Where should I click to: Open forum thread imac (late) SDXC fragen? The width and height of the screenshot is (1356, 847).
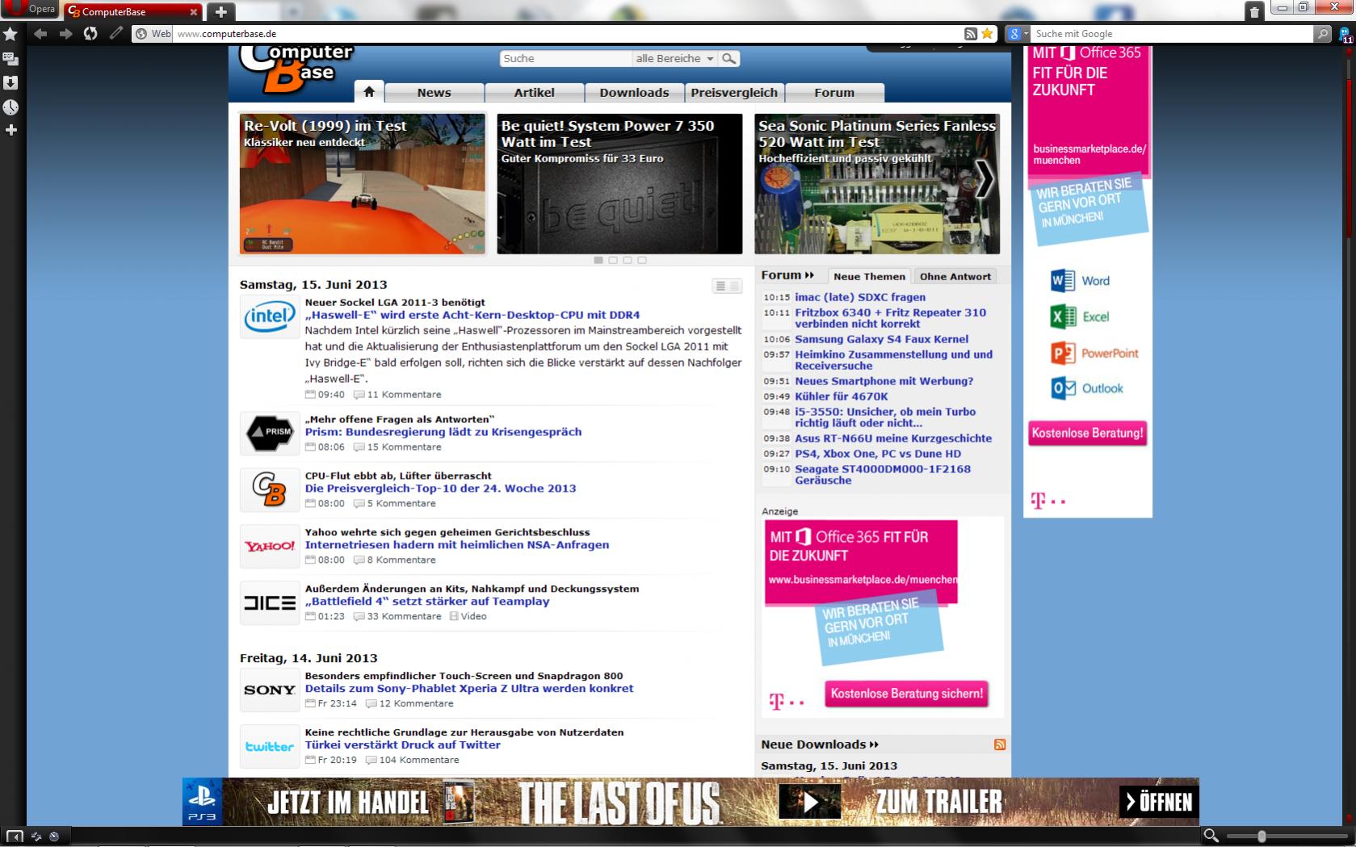860,297
